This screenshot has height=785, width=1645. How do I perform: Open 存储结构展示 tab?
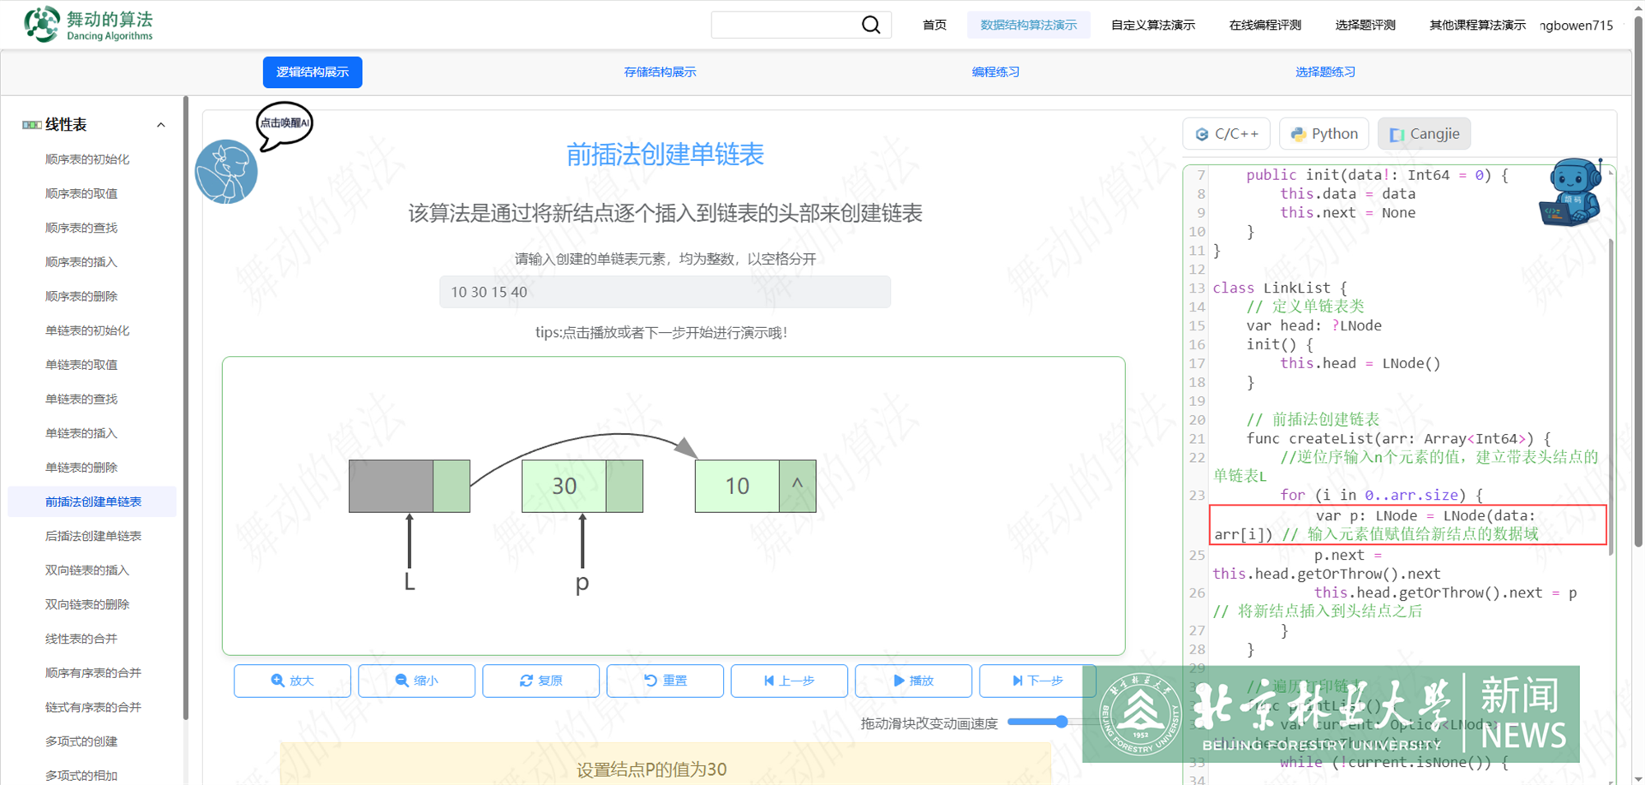(x=660, y=72)
